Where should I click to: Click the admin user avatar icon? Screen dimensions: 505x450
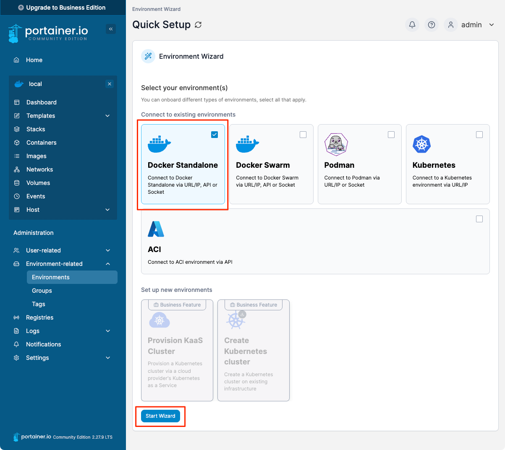[450, 25]
